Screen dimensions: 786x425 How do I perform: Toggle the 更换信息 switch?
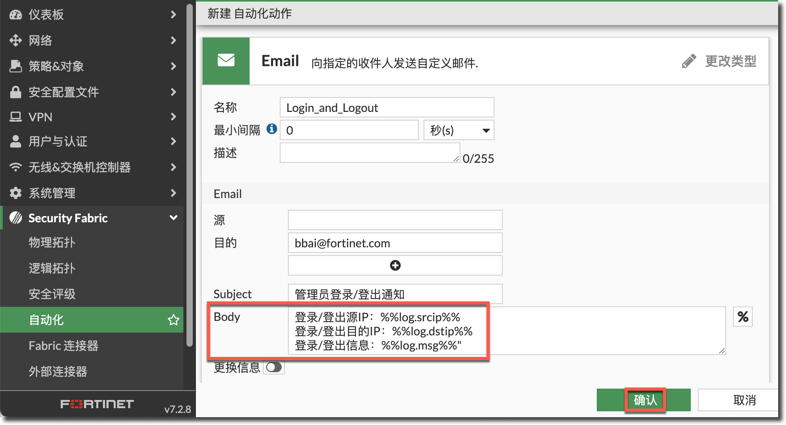[274, 367]
